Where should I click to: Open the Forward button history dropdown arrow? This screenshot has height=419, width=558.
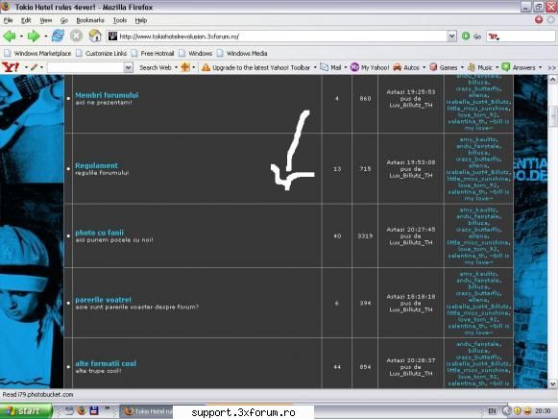(x=45, y=36)
